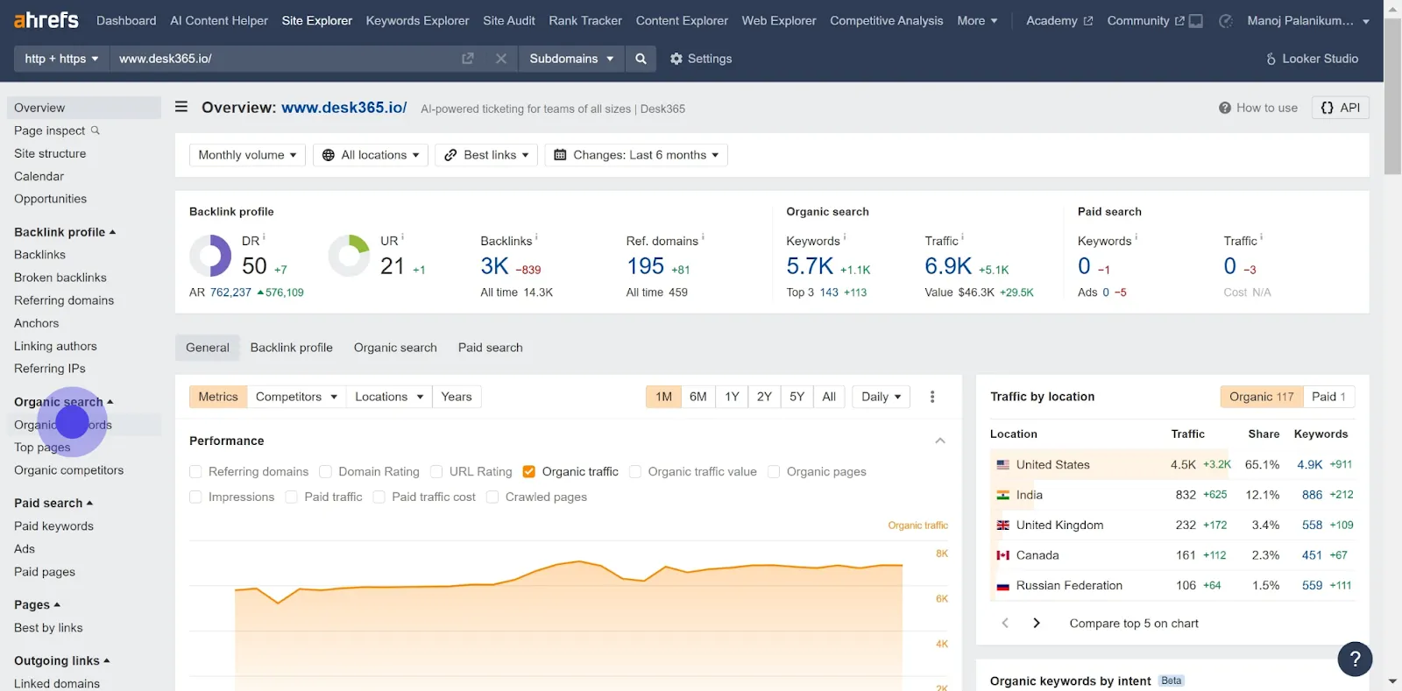This screenshot has height=691, width=1402.
Task: Open the Monthly volume dropdown
Action: pyautogui.click(x=247, y=155)
